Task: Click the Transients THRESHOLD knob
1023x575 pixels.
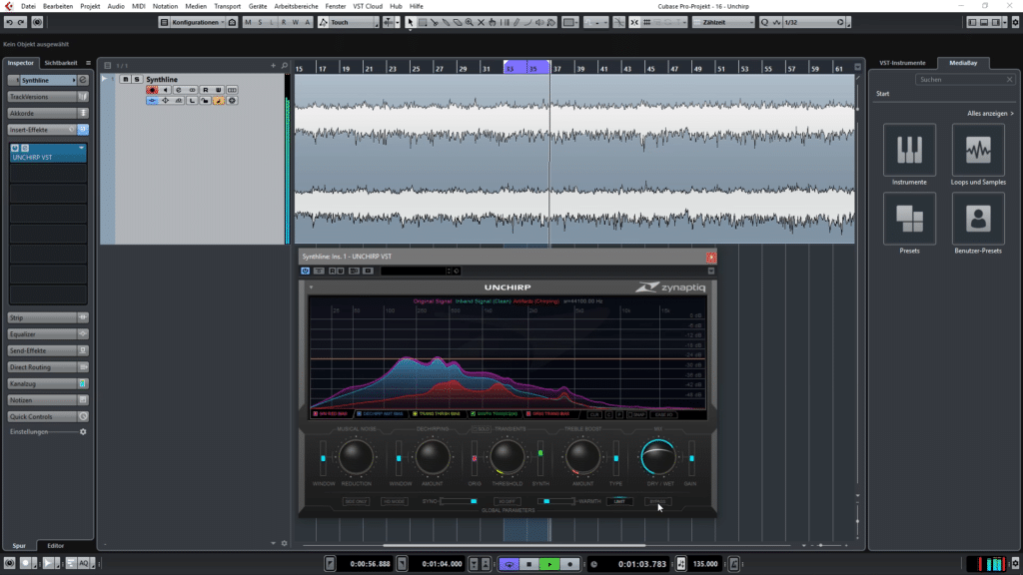Action: (x=507, y=457)
